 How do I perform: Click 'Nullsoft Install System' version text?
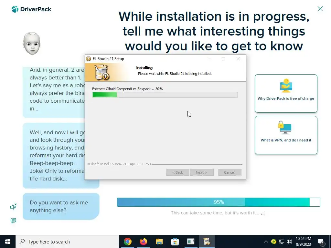(119, 164)
